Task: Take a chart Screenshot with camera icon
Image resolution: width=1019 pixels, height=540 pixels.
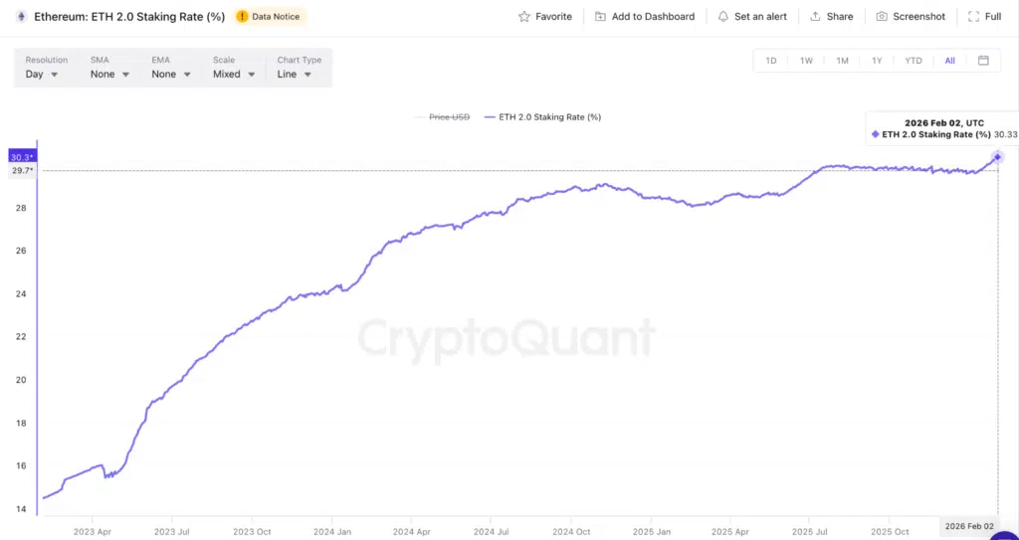Action: (882, 17)
